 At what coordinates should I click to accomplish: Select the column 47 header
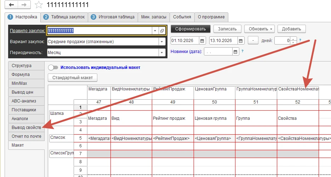[x=99, y=102]
